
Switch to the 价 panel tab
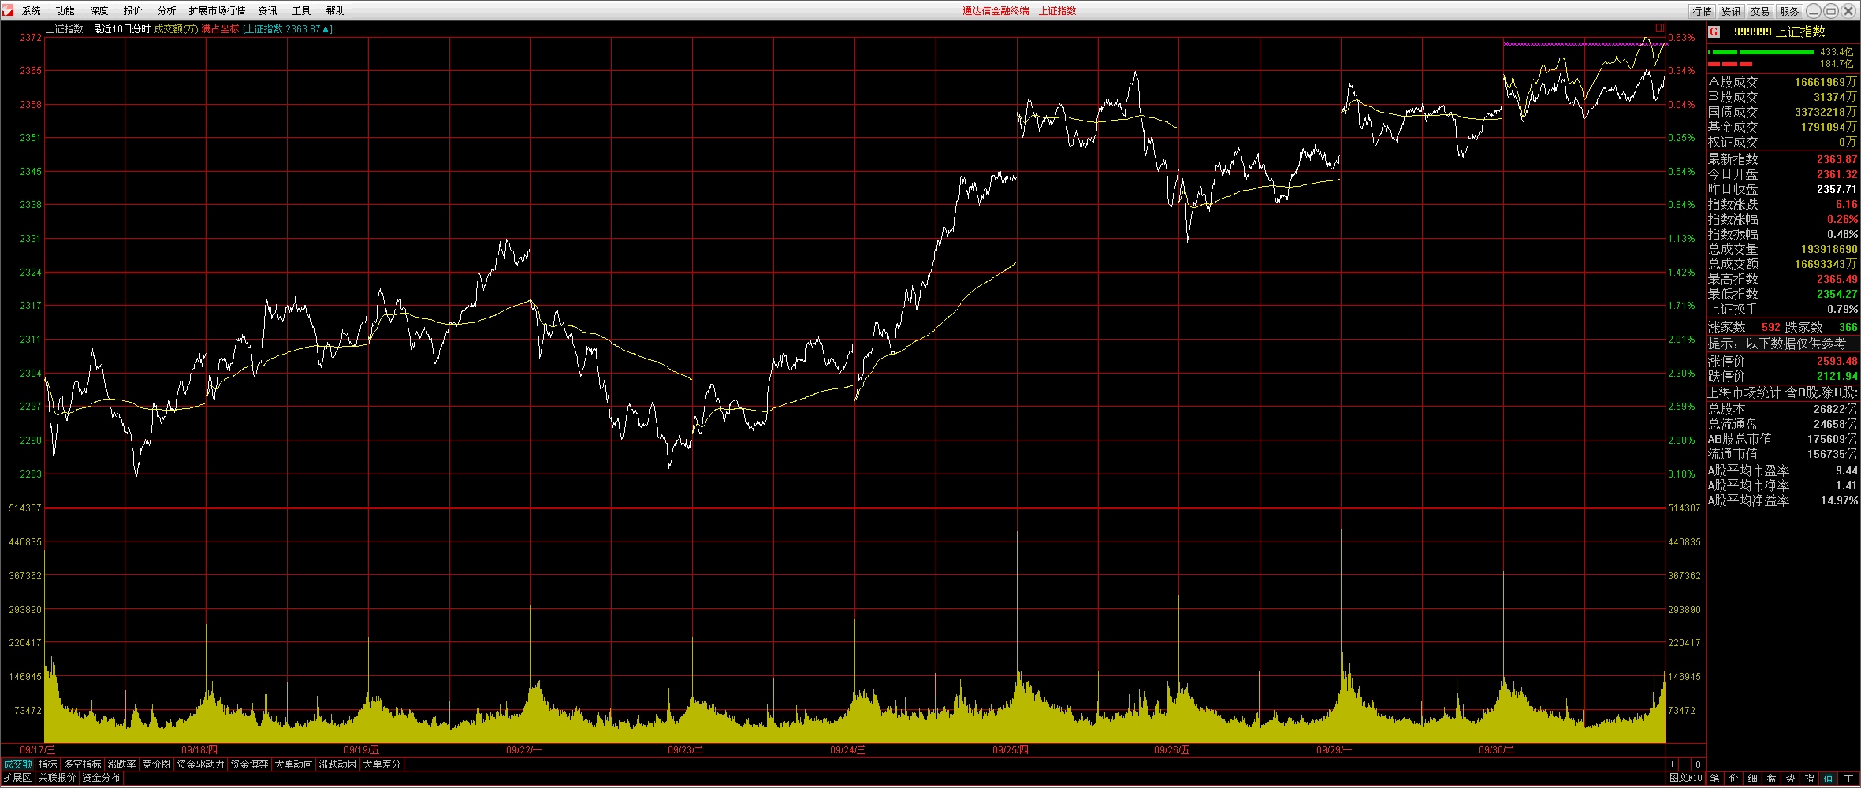click(x=1734, y=778)
